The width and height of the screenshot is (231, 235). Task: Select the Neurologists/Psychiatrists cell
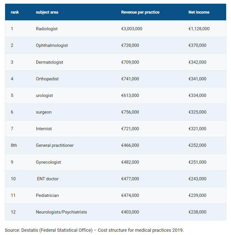click(x=61, y=212)
